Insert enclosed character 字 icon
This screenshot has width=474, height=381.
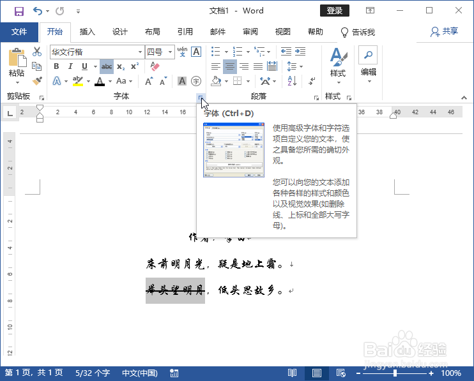click(196, 81)
